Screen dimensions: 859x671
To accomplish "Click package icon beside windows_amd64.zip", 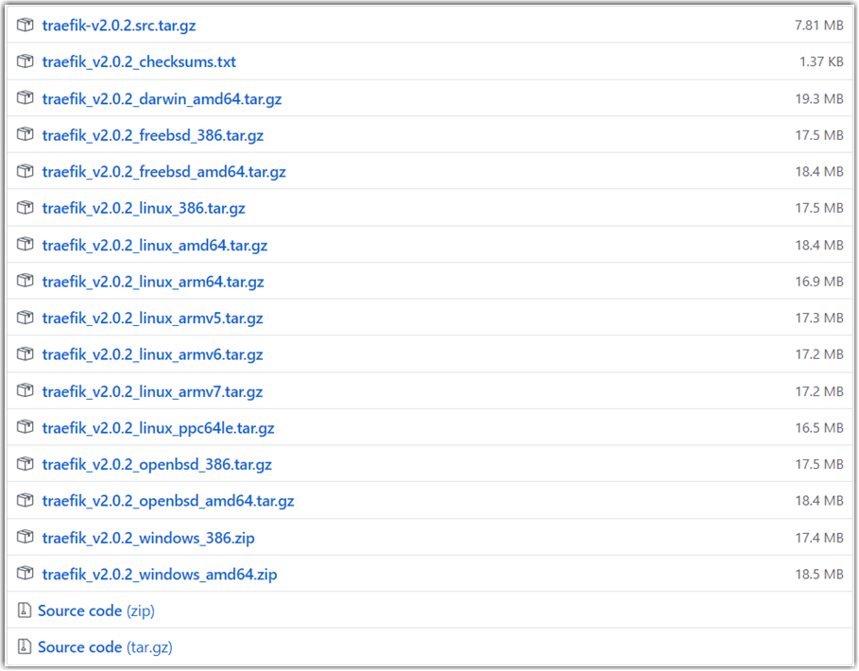I will [25, 574].
